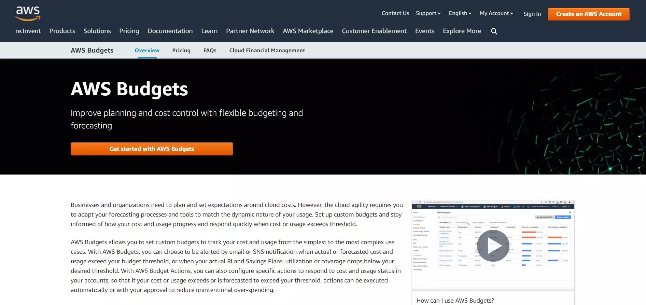Select the FAQs tab
The image size is (646, 305).
click(x=210, y=51)
